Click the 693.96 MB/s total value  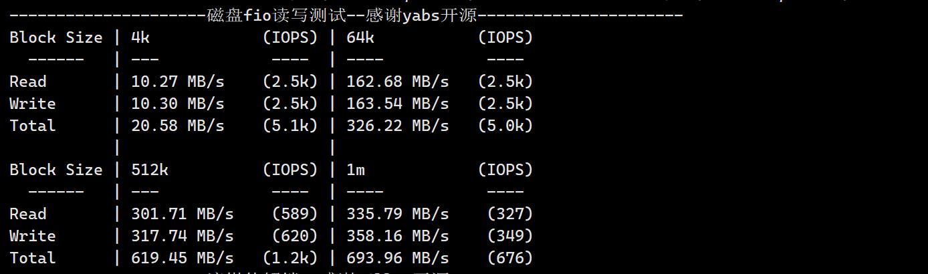click(397, 258)
